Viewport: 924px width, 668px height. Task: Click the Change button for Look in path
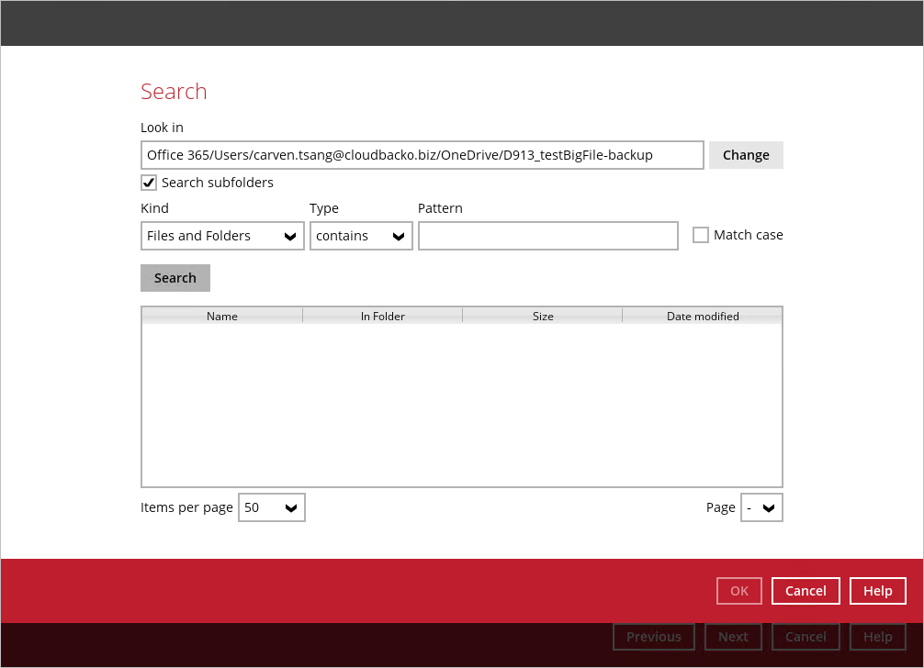tap(746, 155)
